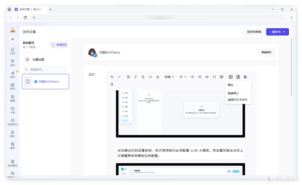Switch to the 发布文章 | 蚁小二 tab

[30, 9]
